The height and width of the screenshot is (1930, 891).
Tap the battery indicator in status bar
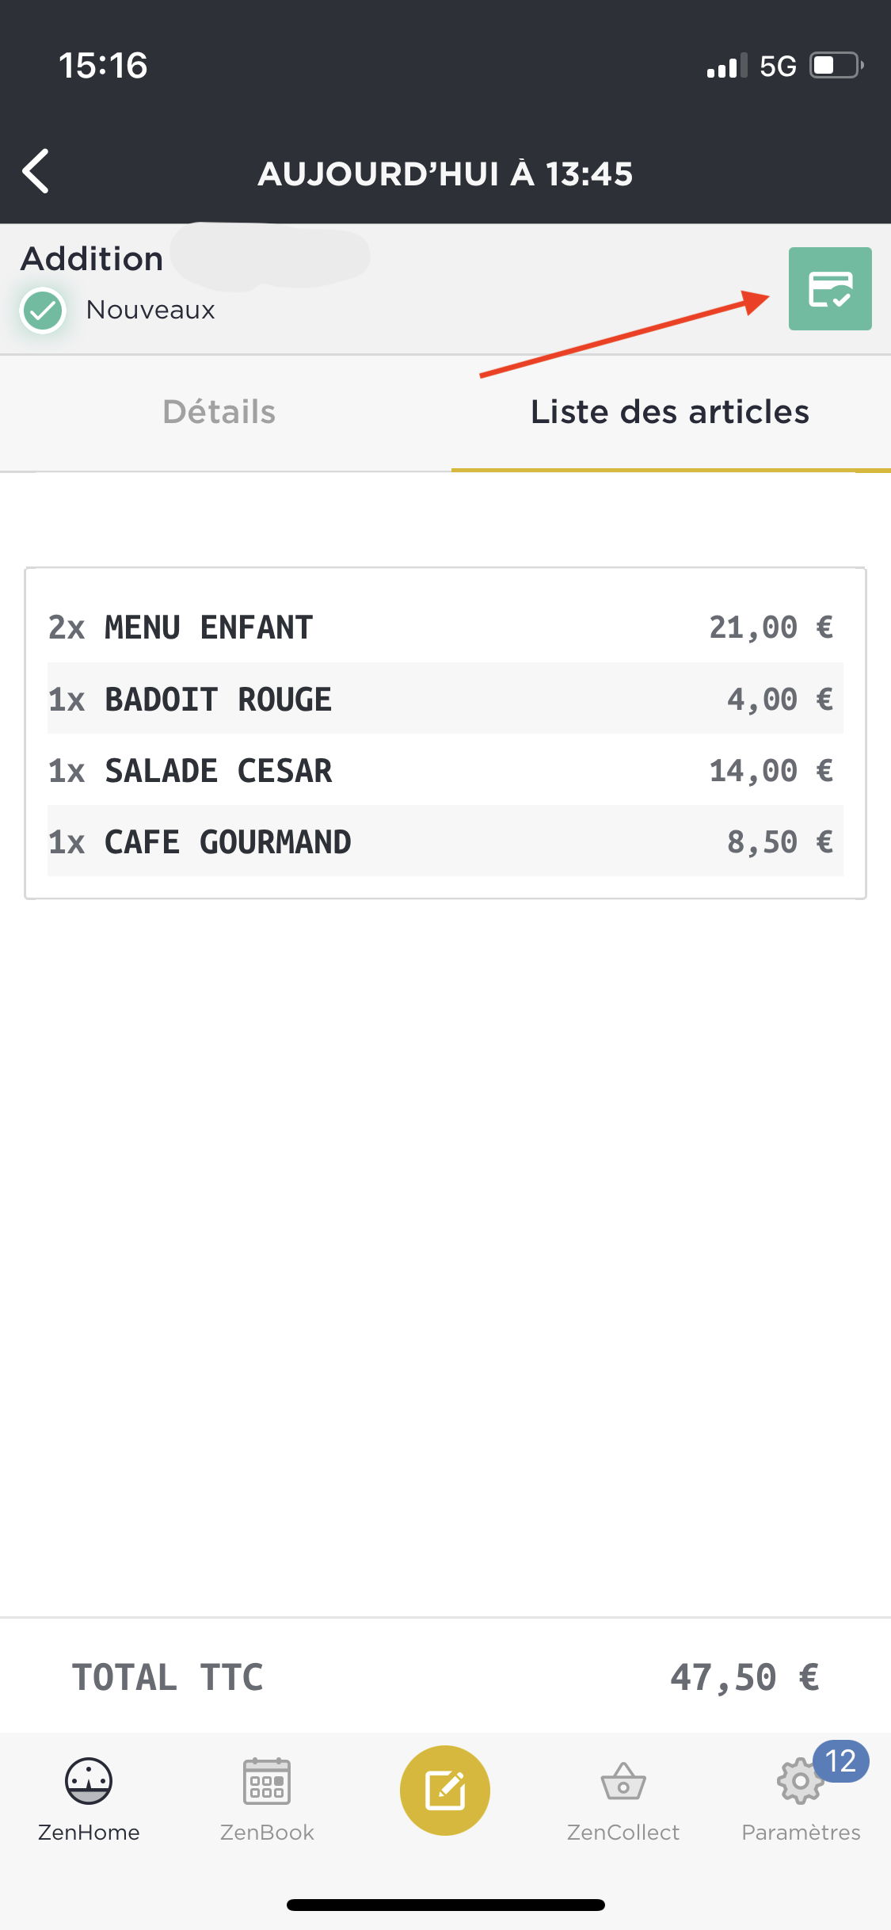836,66
